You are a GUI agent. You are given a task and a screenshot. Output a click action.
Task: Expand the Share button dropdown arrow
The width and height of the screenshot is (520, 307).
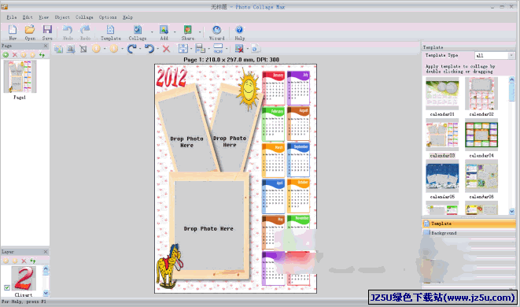click(200, 32)
